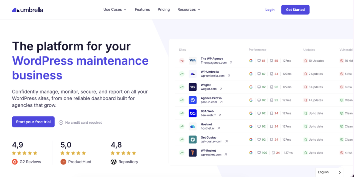This screenshot has width=354, height=177.
Task: Start your free trial
Action: click(x=33, y=122)
